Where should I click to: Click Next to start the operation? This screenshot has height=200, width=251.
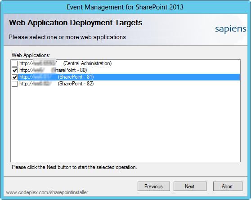[190, 186]
